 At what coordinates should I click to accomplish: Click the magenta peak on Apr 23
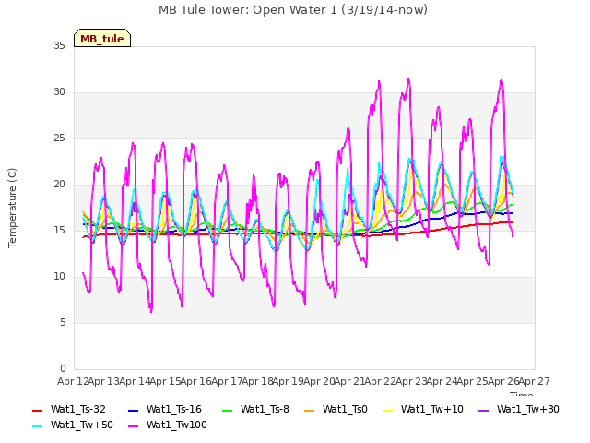[x=408, y=79]
